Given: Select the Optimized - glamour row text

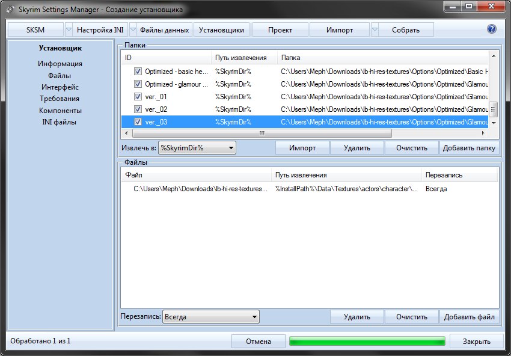Looking at the screenshot, I should tap(176, 84).
